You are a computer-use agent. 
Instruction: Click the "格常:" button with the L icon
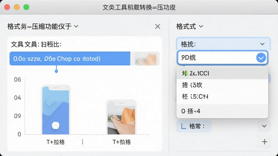[194, 126]
